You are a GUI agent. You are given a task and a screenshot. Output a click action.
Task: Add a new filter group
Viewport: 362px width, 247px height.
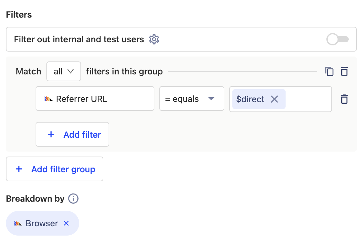coord(54,169)
